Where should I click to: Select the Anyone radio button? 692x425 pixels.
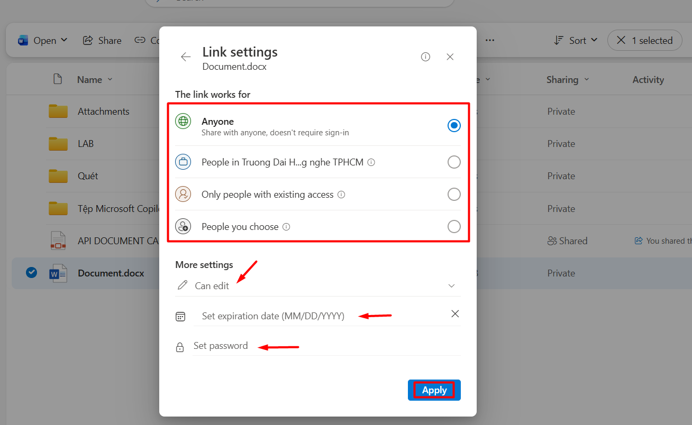click(454, 126)
